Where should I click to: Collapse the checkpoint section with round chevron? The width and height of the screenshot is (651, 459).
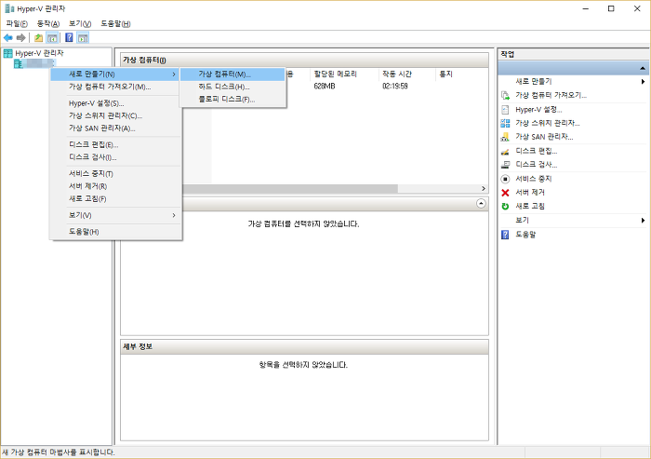tap(481, 204)
